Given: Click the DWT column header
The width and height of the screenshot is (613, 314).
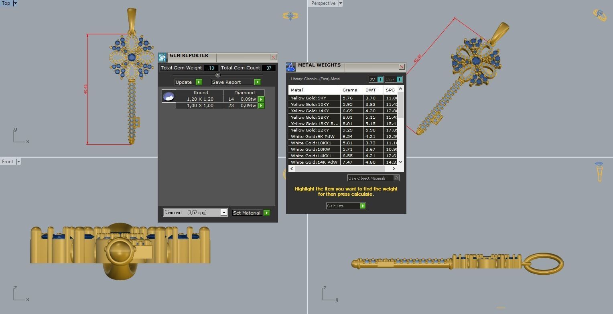Looking at the screenshot, I should coord(373,90).
